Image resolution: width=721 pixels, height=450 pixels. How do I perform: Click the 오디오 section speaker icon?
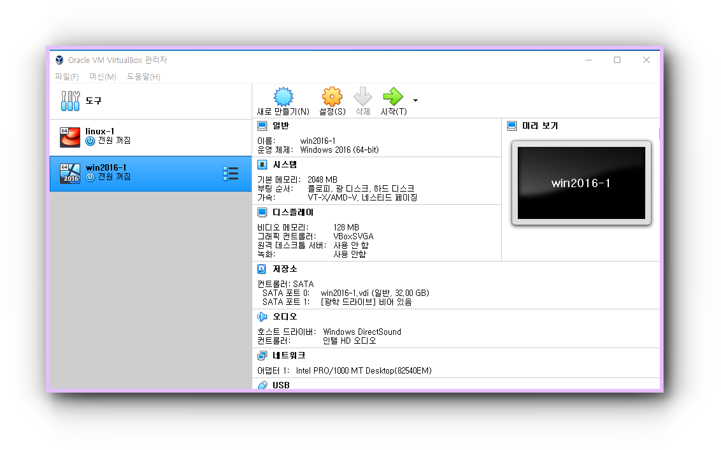point(262,317)
